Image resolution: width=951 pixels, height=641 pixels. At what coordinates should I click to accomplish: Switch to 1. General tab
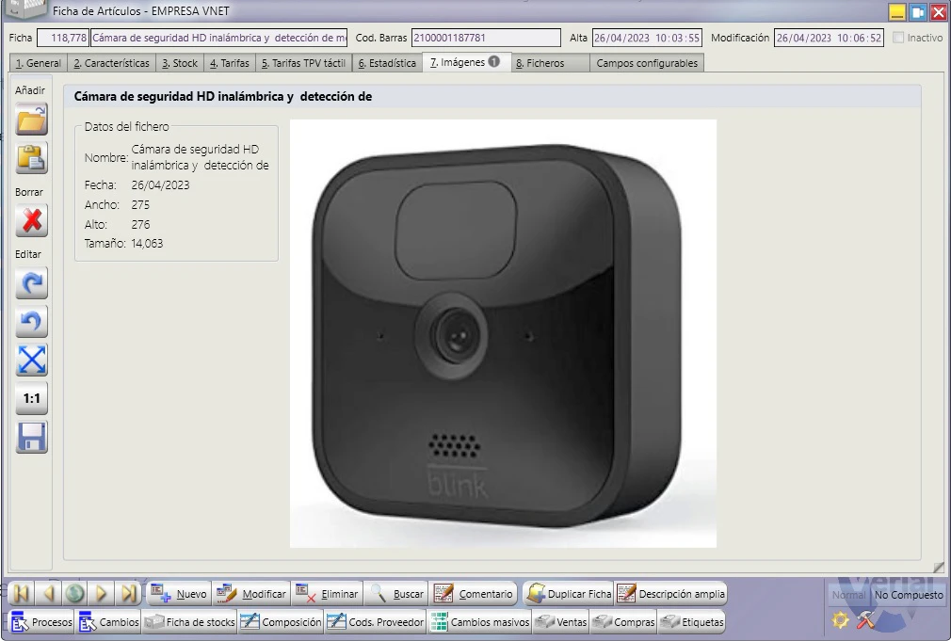[39, 63]
